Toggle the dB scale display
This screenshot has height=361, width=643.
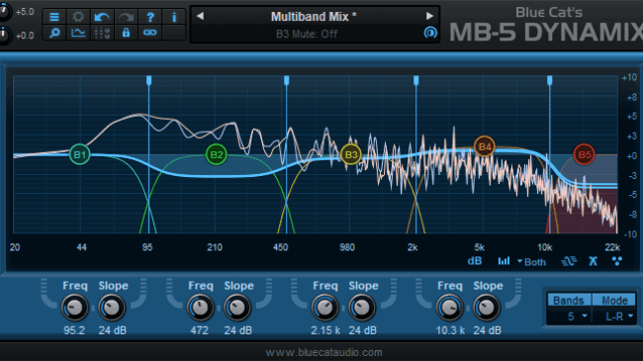pos(475,261)
